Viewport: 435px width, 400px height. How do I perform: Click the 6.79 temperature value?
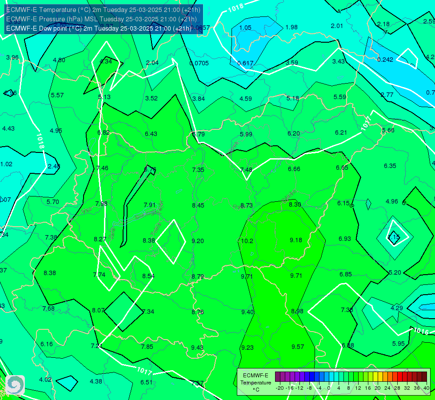click(199, 134)
